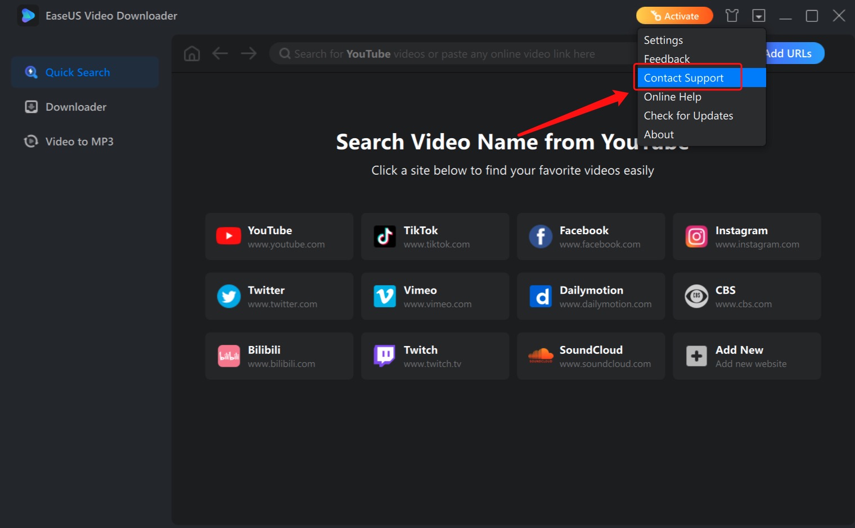Viewport: 855px width, 528px height.
Task: Open Online Help from the menu
Action: click(x=701, y=97)
